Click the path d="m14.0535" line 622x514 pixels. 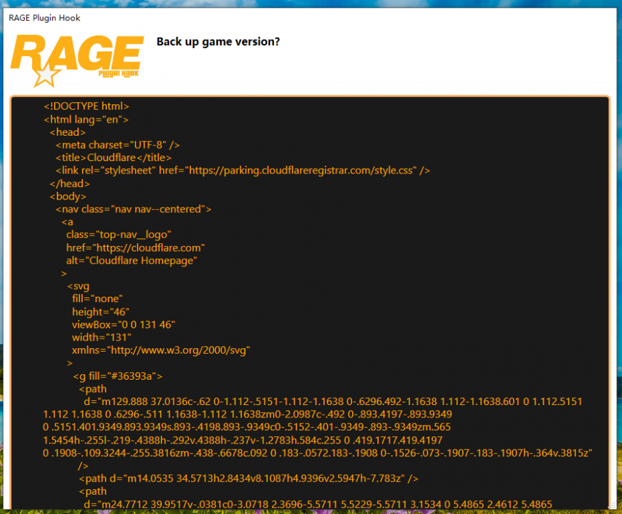click(249, 478)
